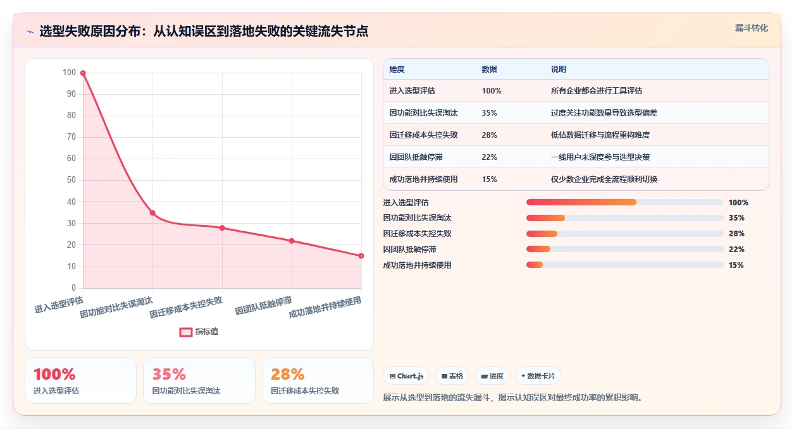Click the chart data point for 进入选型评估
This screenshot has height=429, width=794.
point(83,73)
